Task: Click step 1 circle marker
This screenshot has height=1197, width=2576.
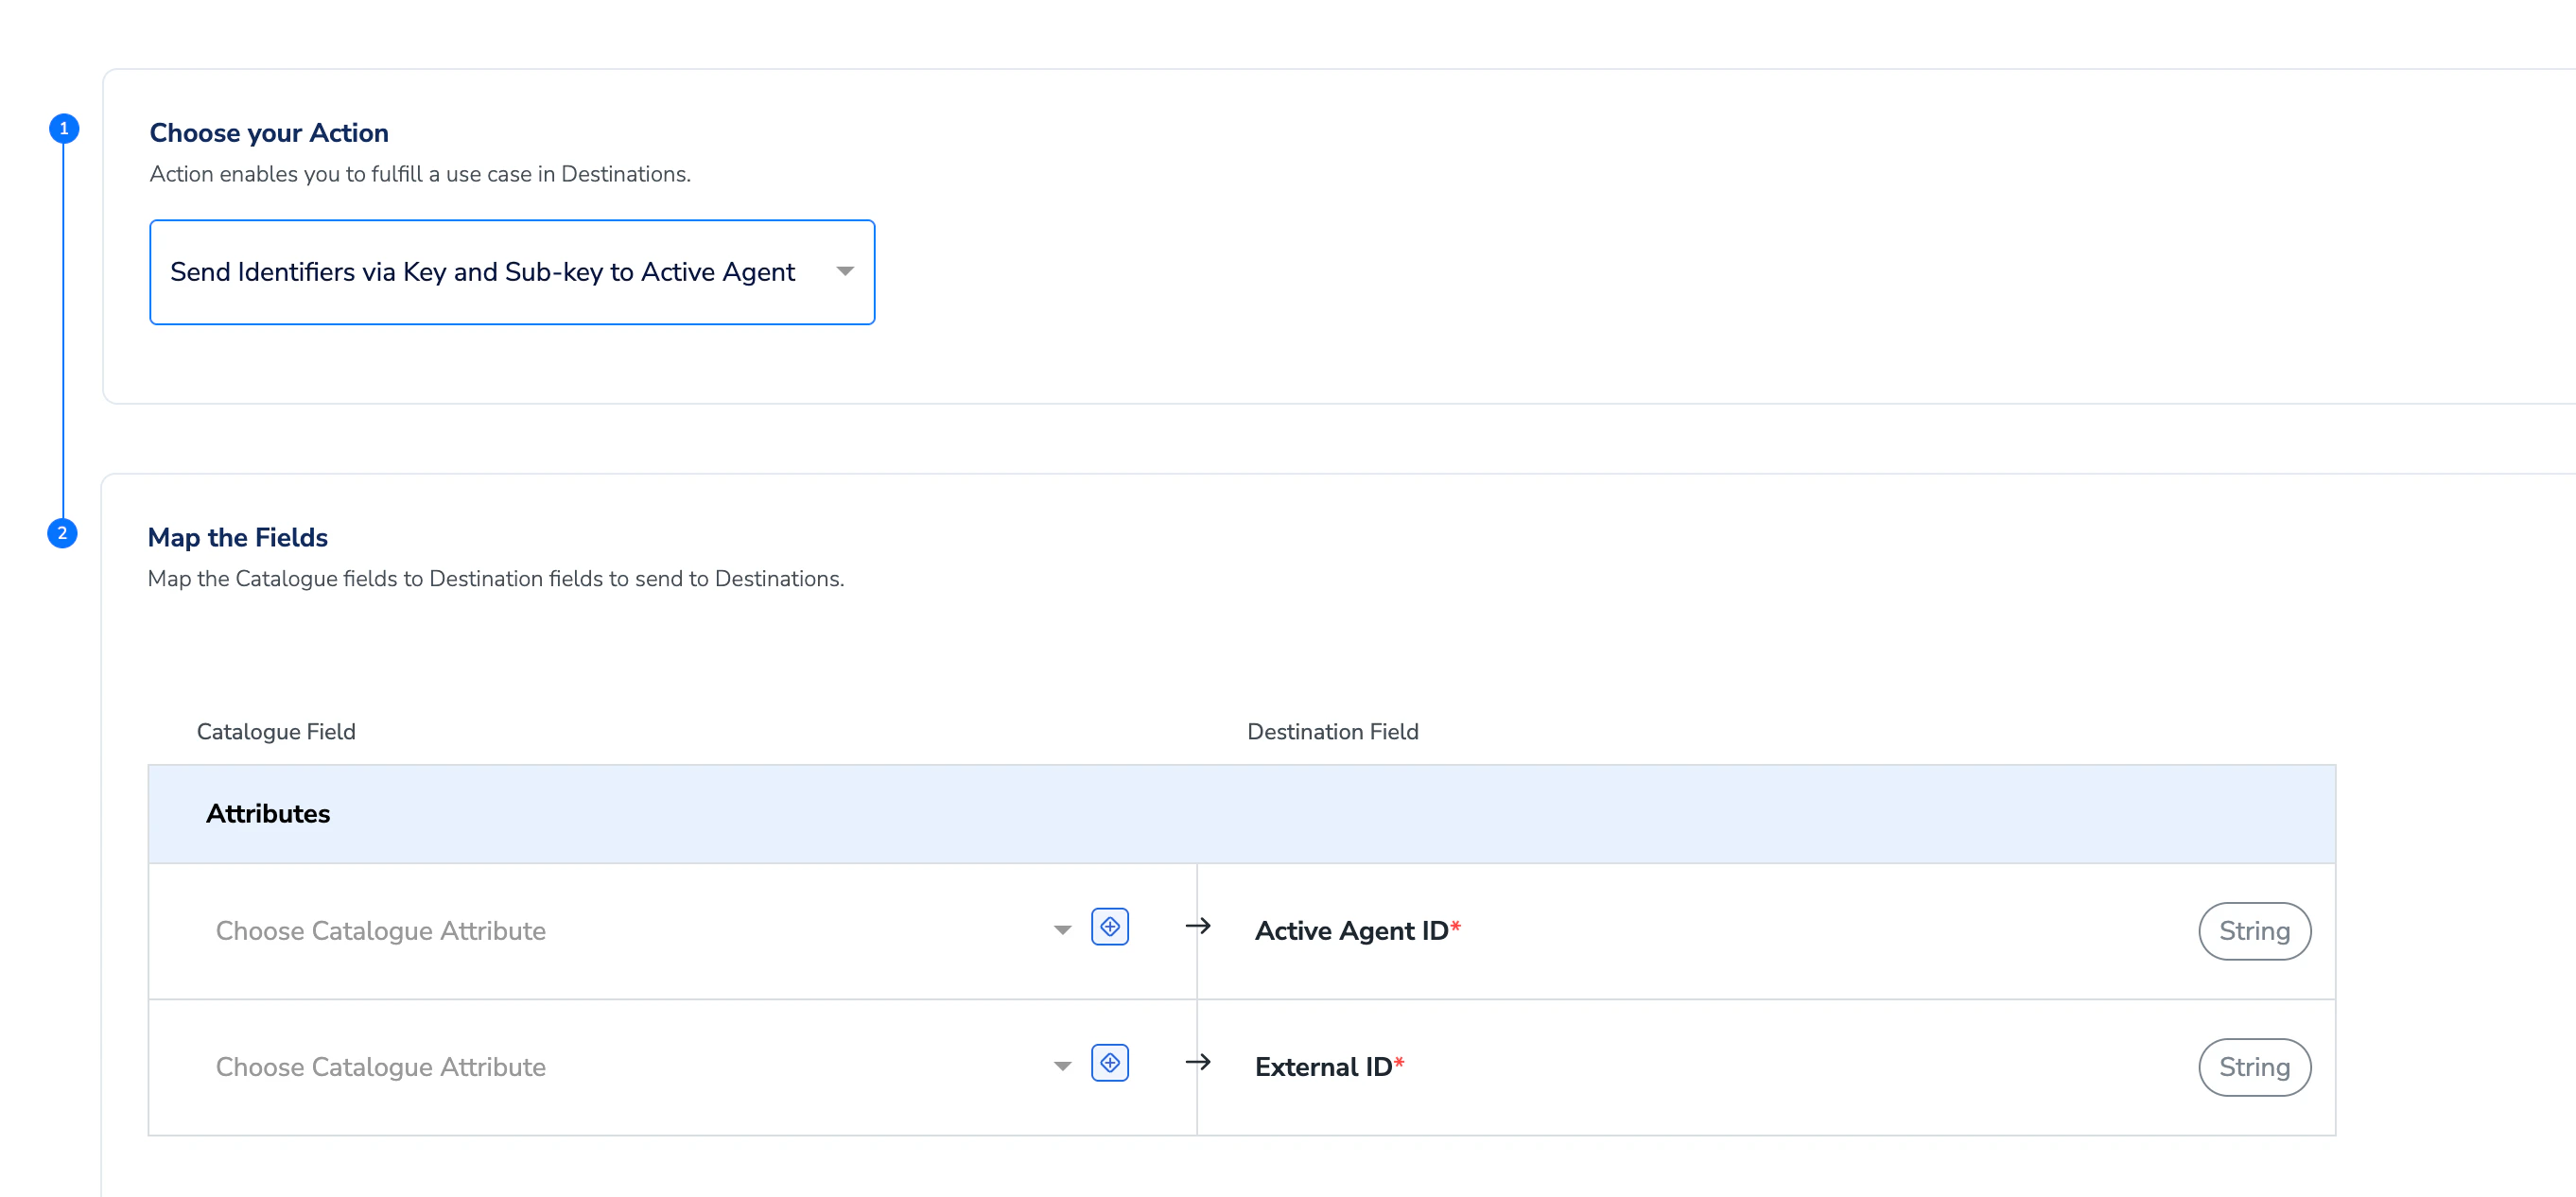Action: [x=64, y=128]
